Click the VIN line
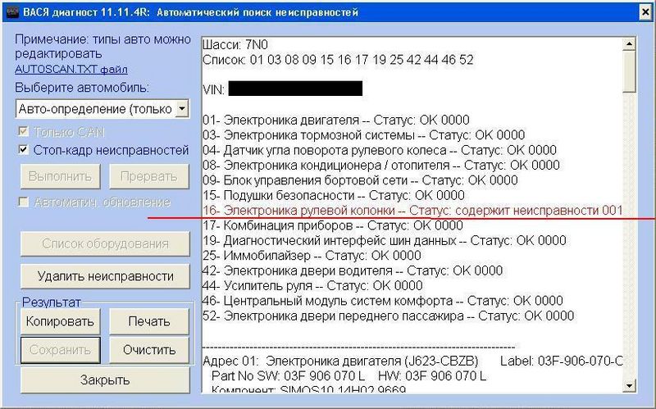The image size is (656, 409). [x=282, y=89]
